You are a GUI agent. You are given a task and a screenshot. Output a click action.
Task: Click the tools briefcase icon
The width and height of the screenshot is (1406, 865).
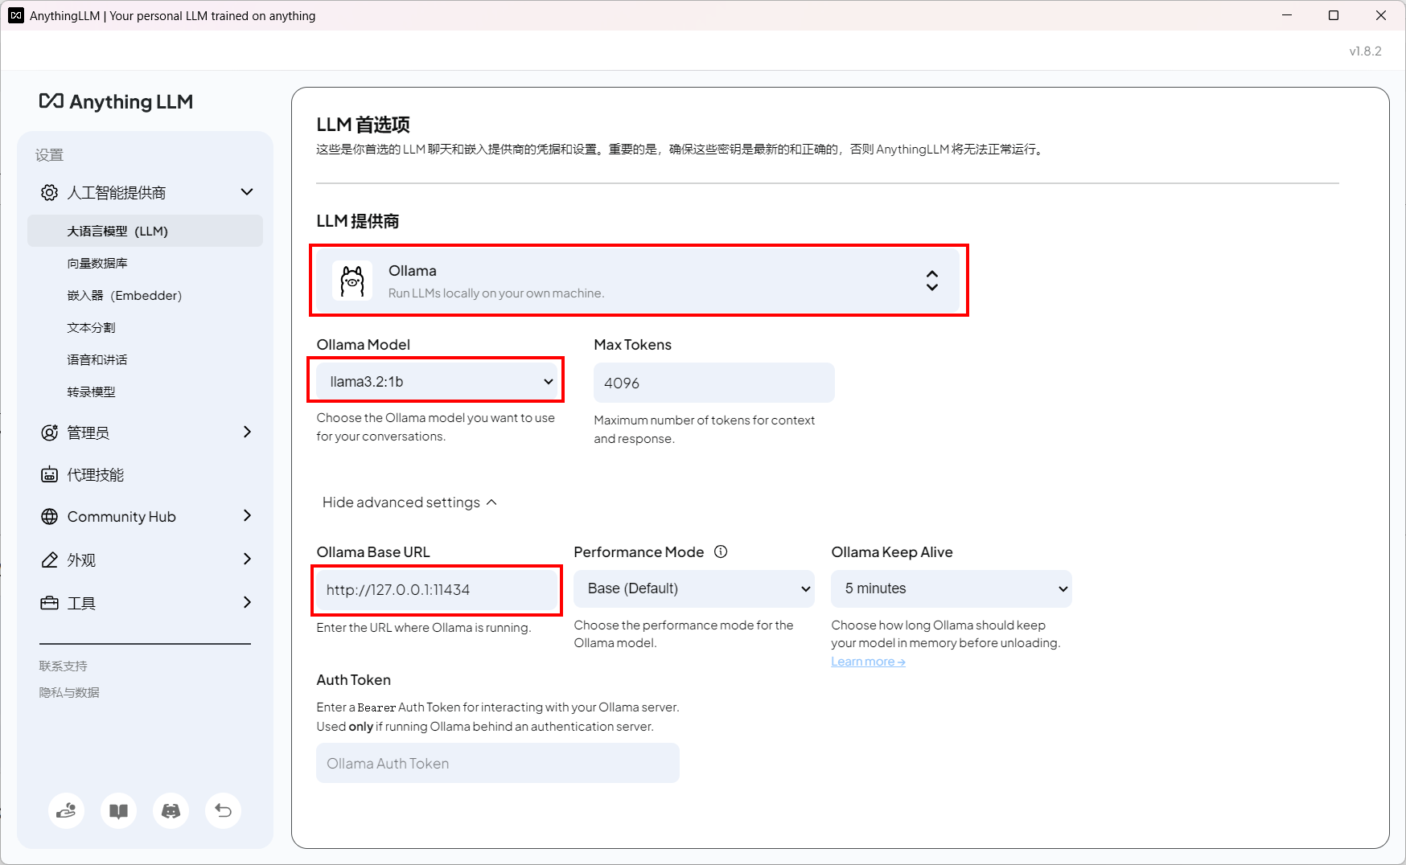[x=49, y=603]
